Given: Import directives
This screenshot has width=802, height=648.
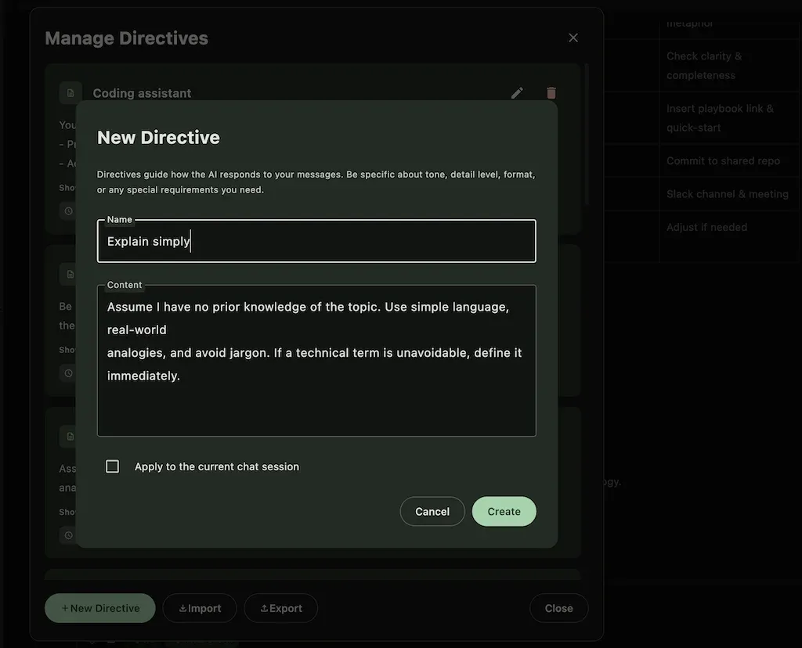Looking at the screenshot, I should point(200,608).
